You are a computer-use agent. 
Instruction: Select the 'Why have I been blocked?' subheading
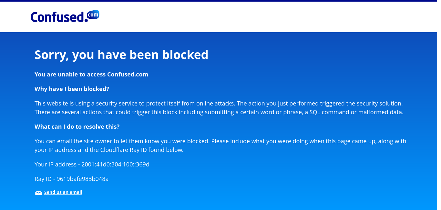(x=72, y=89)
